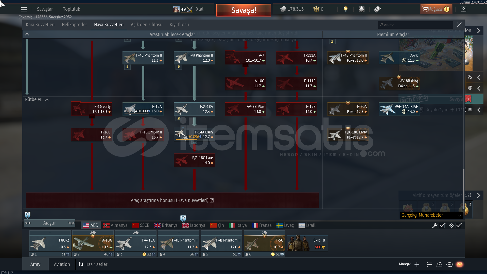Viewport: 487px width, 274px height.
Task: Open the contacts list icon
Action: 429,265
